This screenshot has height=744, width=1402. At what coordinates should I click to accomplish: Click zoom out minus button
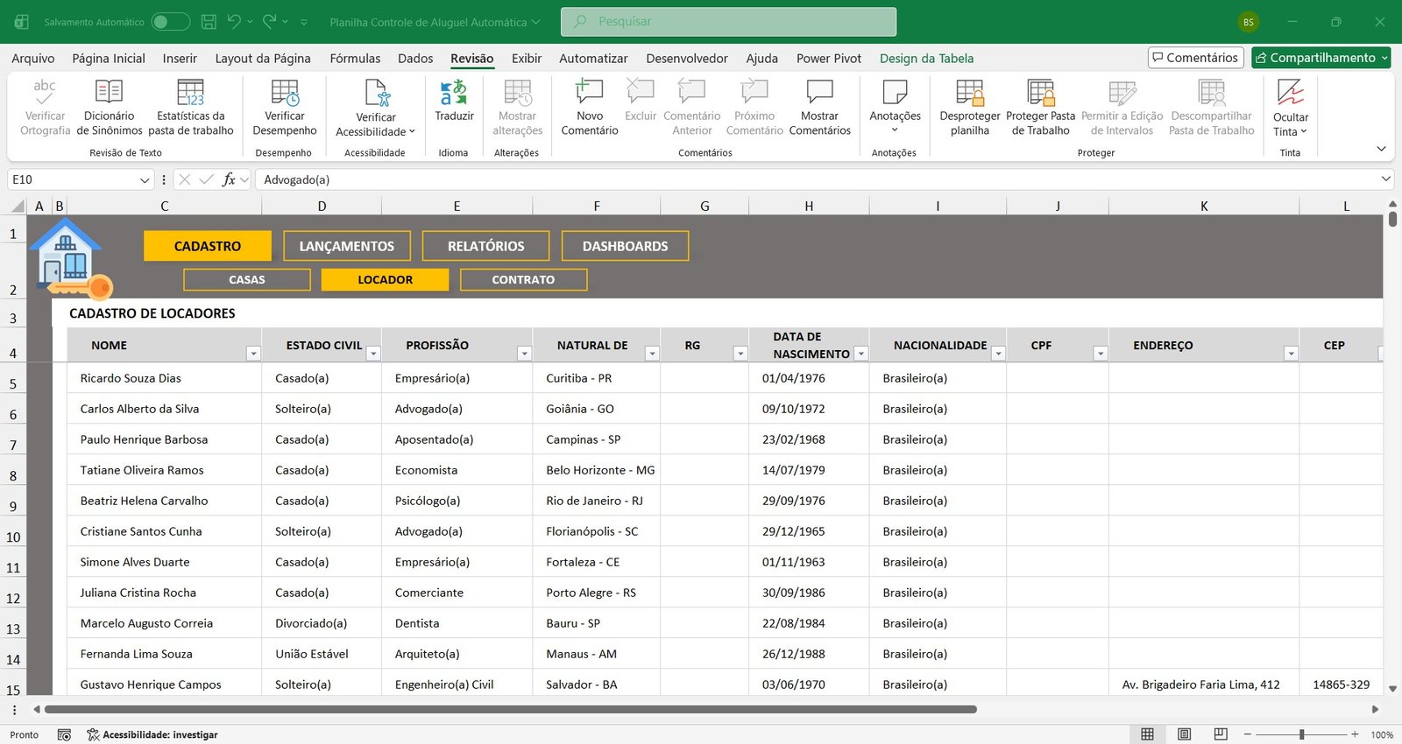pyautogui.click(x=1248, y=734)
